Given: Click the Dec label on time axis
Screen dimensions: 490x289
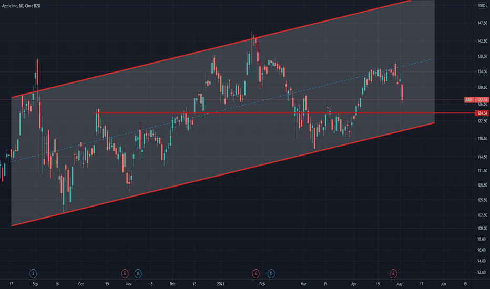Looking at the screenshot, I should pyautogui.click(x=172, y=284).
